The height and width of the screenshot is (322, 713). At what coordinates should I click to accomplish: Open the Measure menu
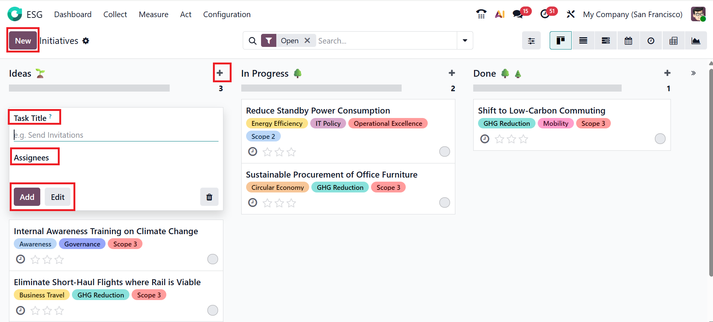click(154, 14)
